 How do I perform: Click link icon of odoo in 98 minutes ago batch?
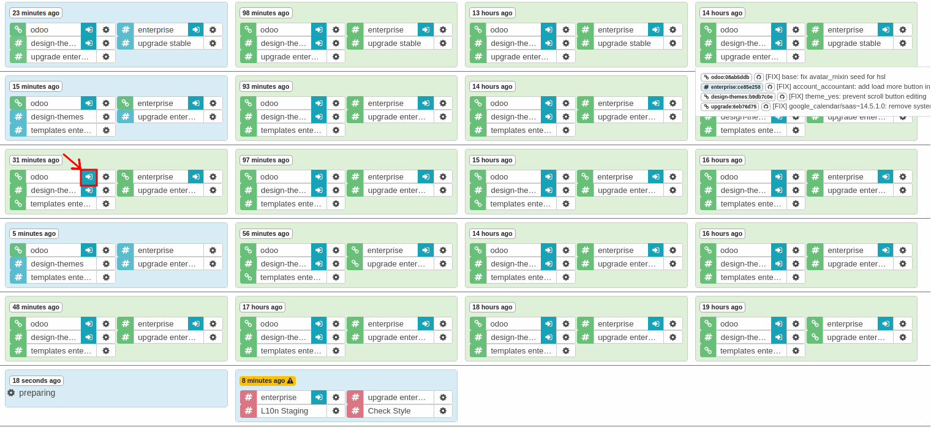pos(248,30)
